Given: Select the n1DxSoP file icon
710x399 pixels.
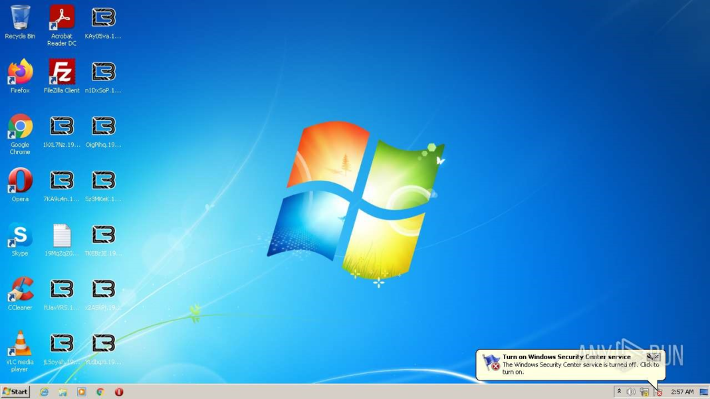Looking at the screenshot, I should (103, 76).
